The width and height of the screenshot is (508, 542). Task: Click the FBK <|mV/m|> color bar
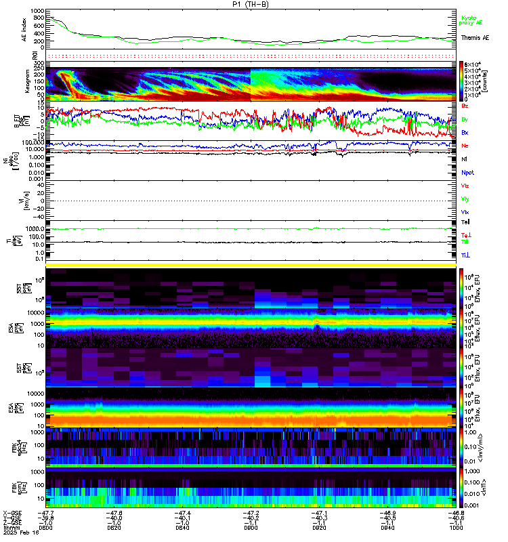(461, 448)
